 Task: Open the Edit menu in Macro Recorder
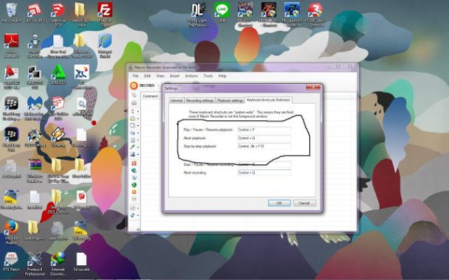click(x=147, y=76)
